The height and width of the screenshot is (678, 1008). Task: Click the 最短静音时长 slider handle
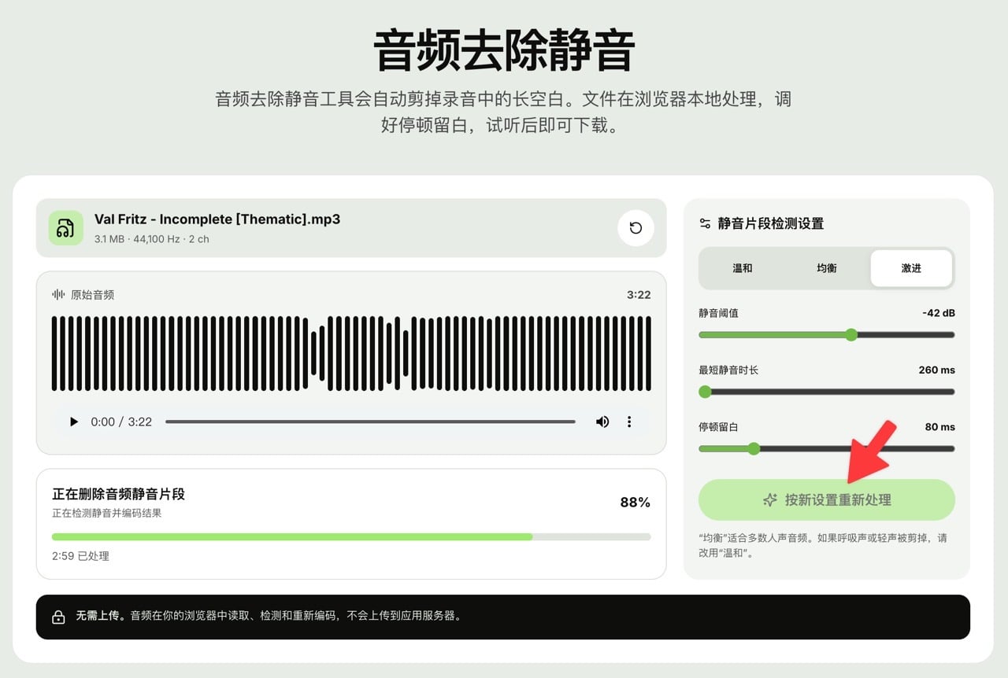coord(705,392)
